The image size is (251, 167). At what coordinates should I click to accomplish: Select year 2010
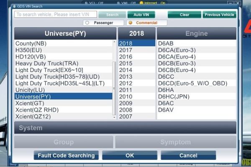click(137, 96)
